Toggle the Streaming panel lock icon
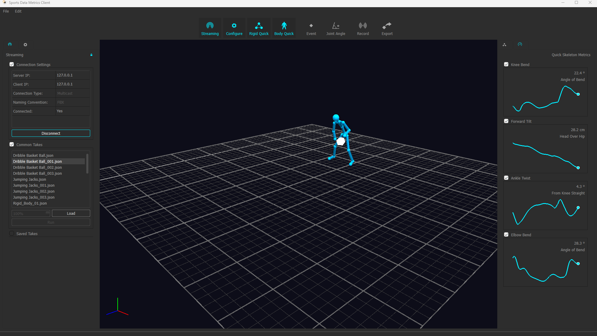 click(x=91, y=55)
